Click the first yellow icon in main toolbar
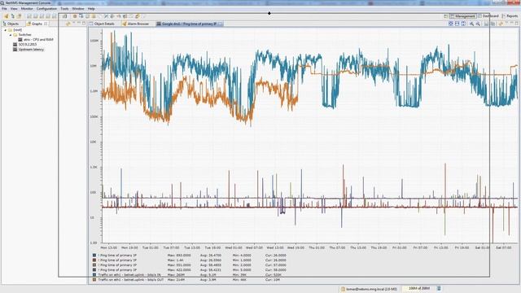This screenshot has height=293, width=521. 6,16
